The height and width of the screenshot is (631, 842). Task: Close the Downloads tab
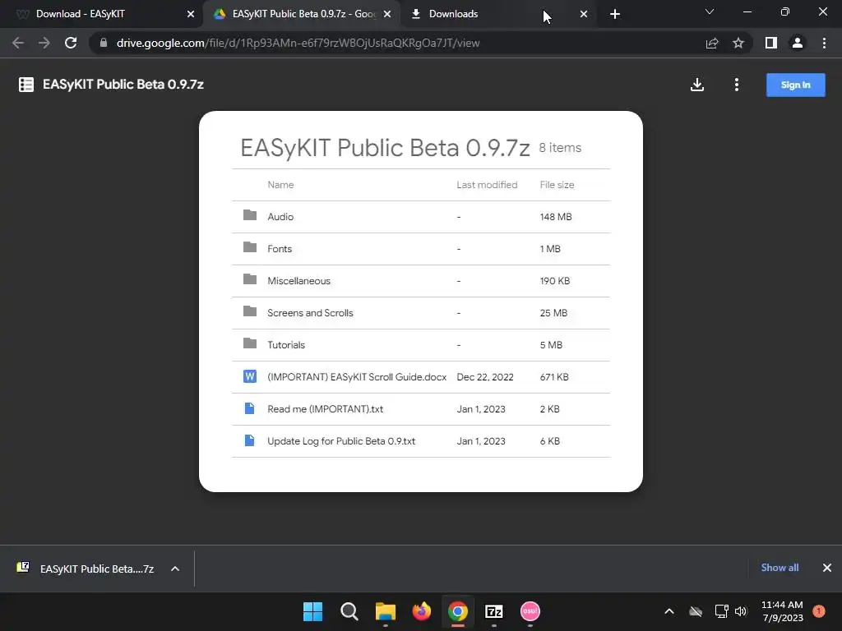[x=584, y=14]
